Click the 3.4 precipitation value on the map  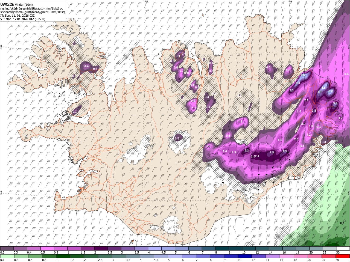(x=285, y=151)
